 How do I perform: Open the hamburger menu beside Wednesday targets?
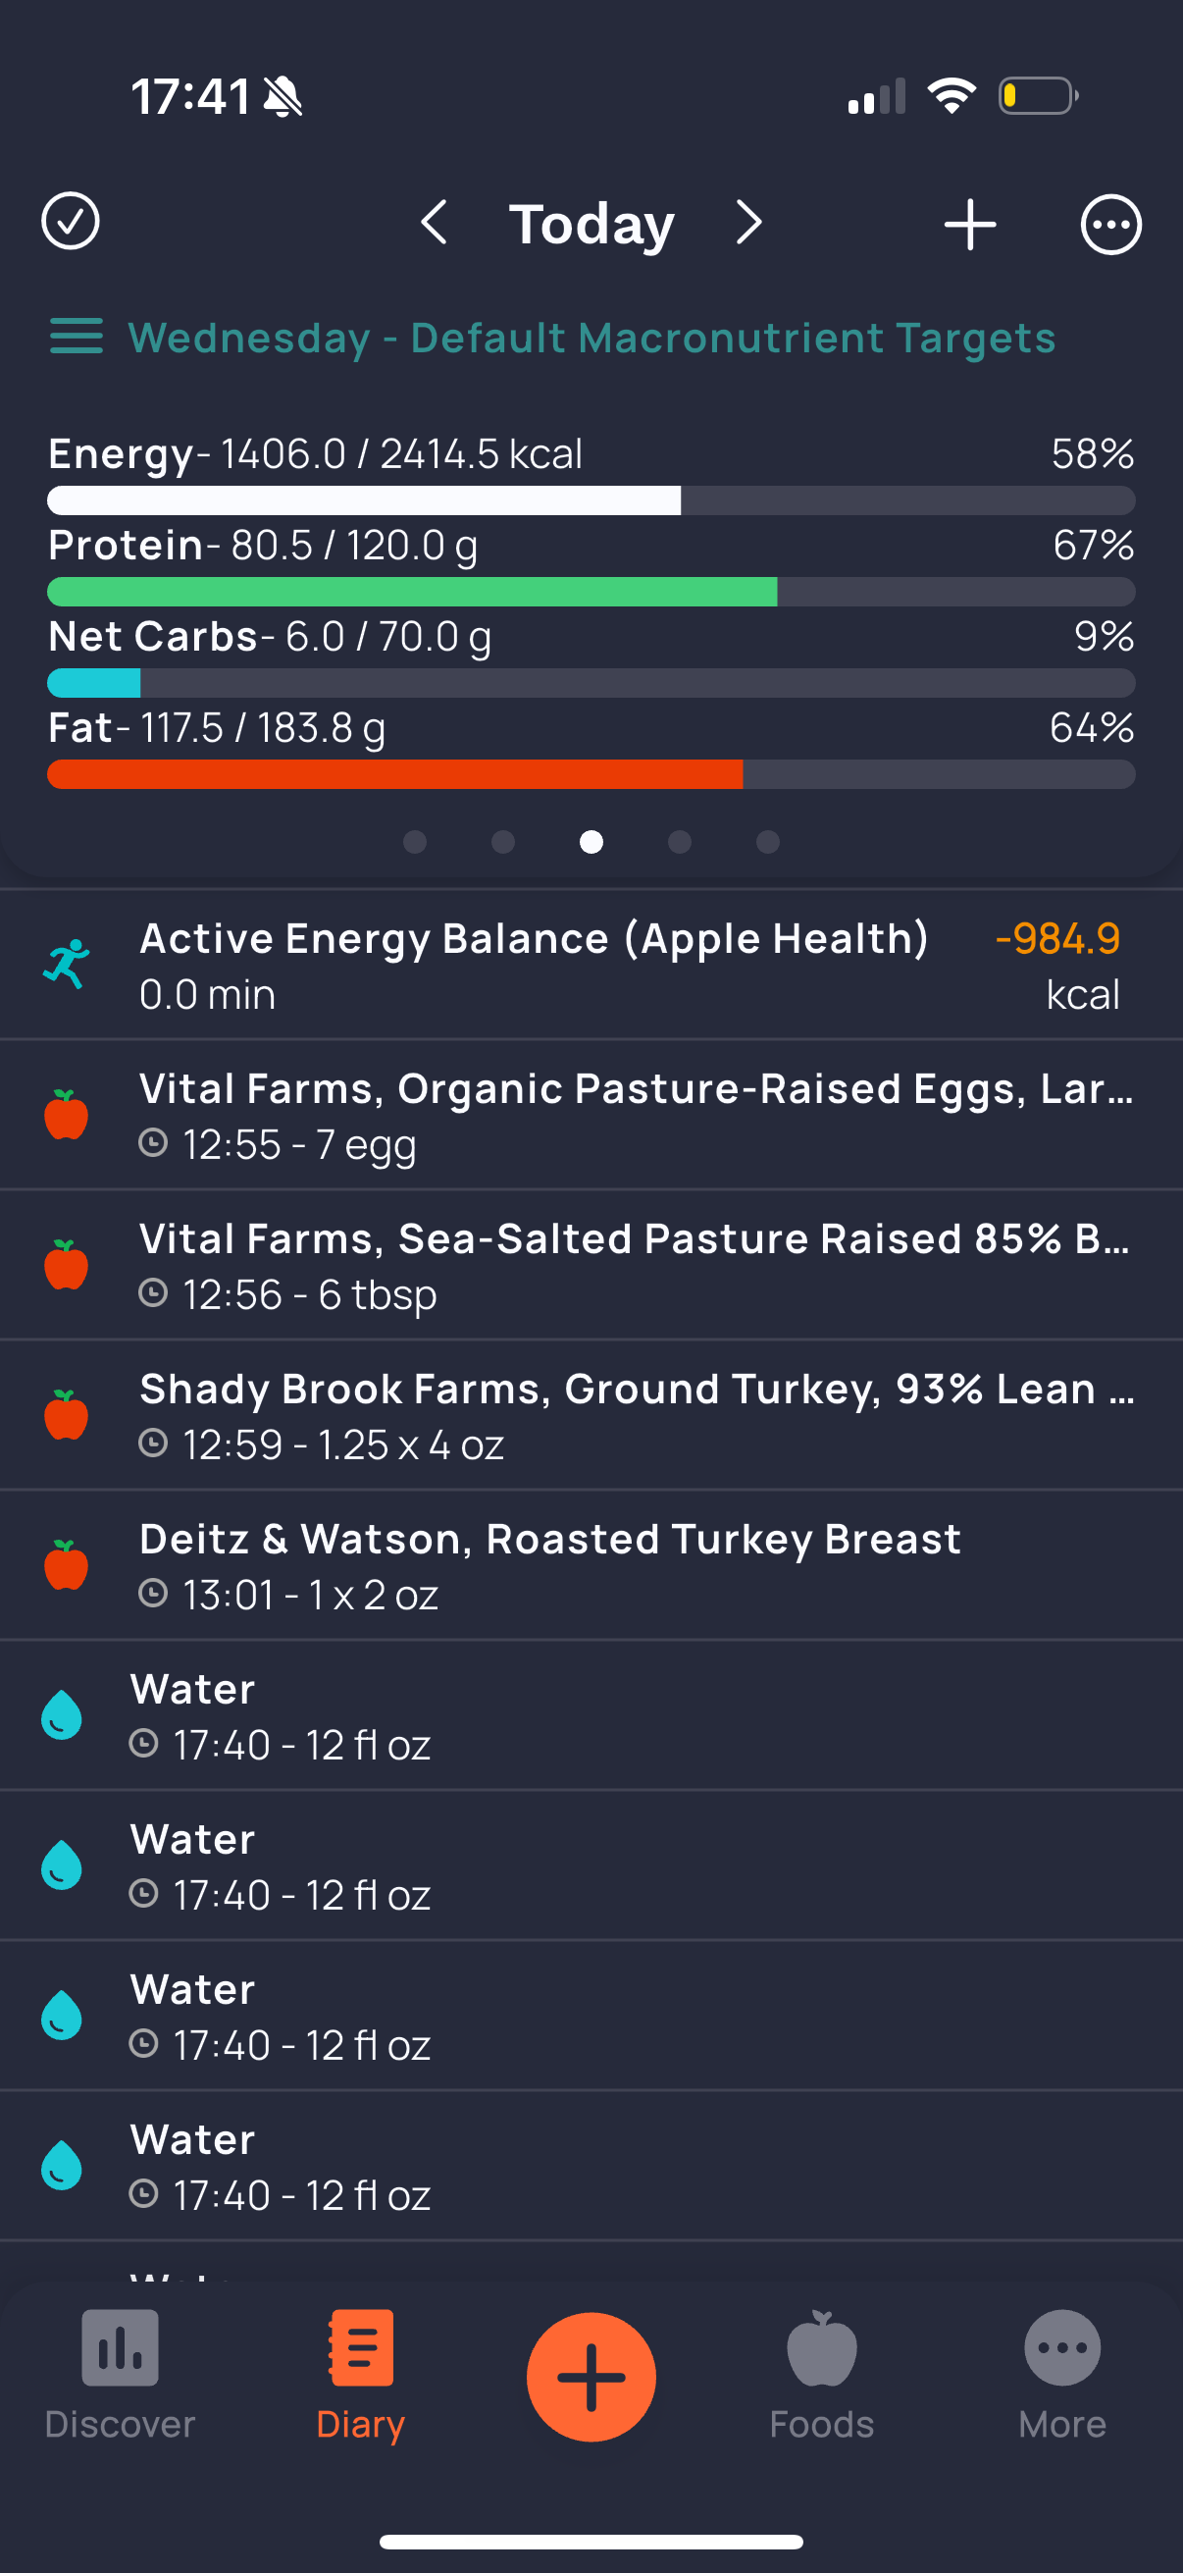pos(77,337)
